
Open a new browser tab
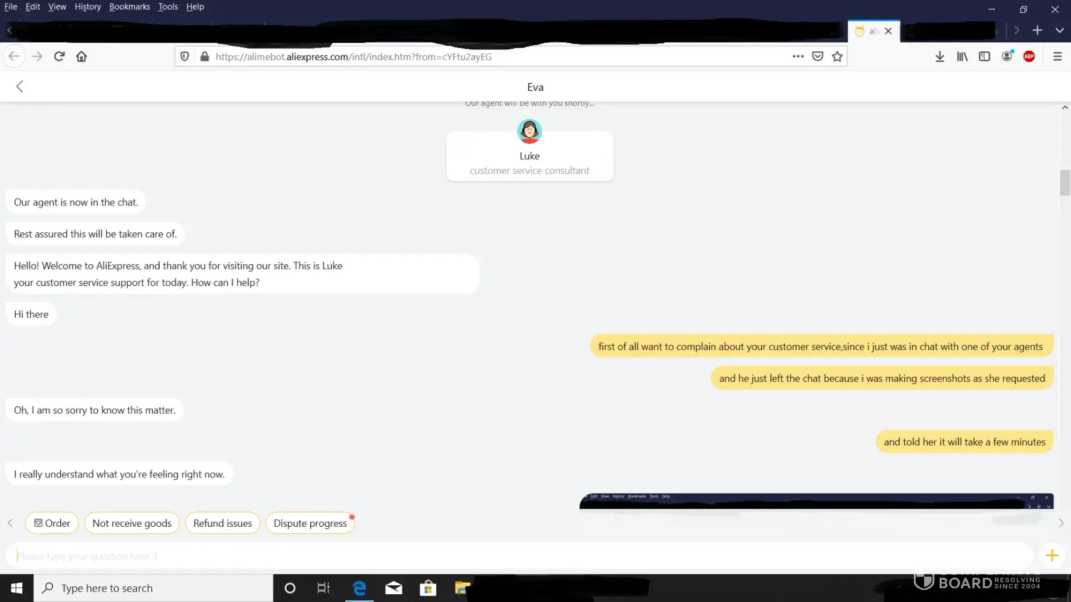pyautogui.click(x=1037, y=30)
